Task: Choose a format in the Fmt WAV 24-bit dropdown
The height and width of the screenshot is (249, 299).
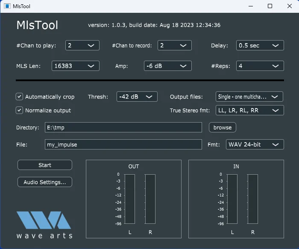Action: 255,144
